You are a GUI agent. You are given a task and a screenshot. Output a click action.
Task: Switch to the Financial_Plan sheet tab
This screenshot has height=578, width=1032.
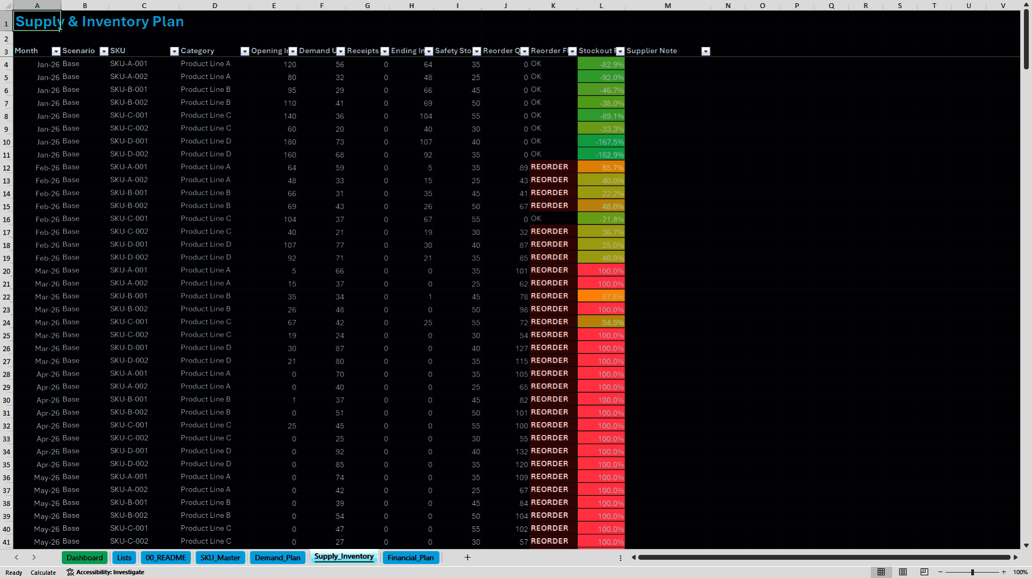411,558
